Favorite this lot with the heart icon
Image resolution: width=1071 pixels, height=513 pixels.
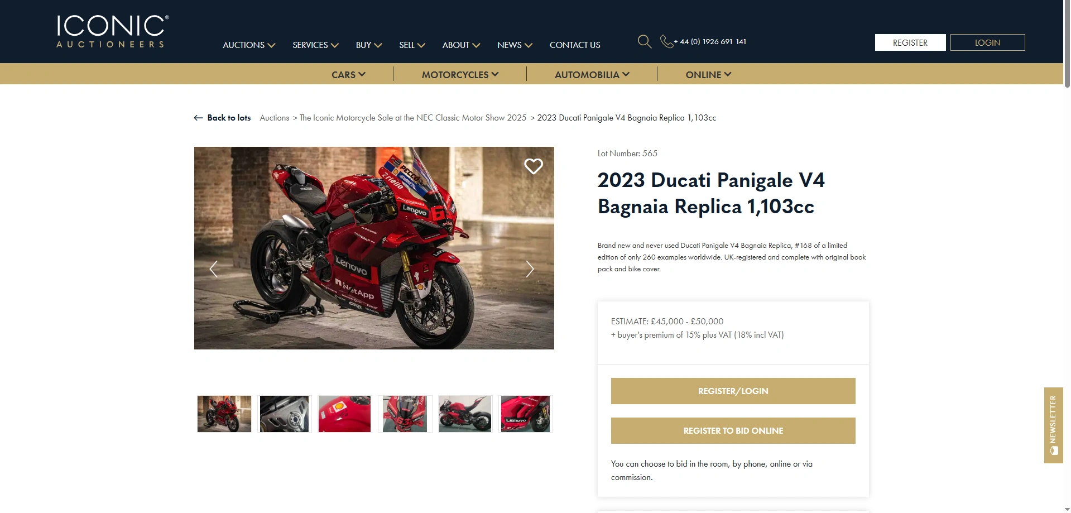point(534,166)
